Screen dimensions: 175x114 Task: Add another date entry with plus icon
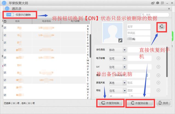point(158,75)
